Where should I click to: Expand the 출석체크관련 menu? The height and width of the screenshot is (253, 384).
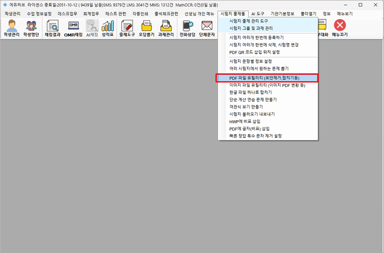[166, 13]
